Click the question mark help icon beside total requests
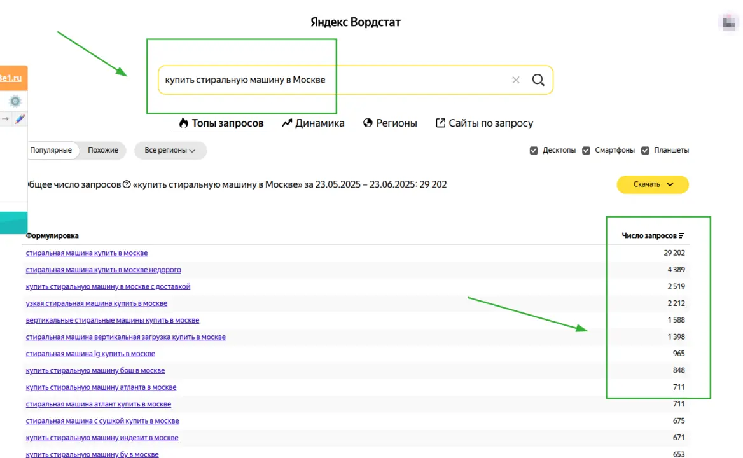 [127, 184]
